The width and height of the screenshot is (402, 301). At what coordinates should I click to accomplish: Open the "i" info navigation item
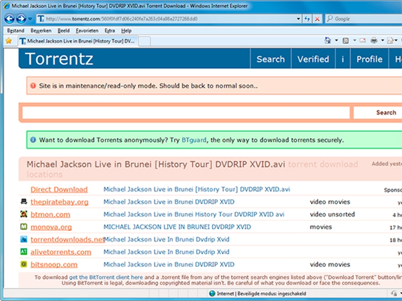(343, 59)
